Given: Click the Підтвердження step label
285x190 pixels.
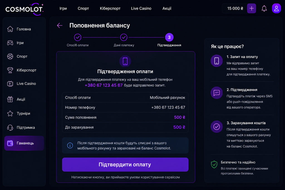Looking at the screenshot, I should click(169, 45).
